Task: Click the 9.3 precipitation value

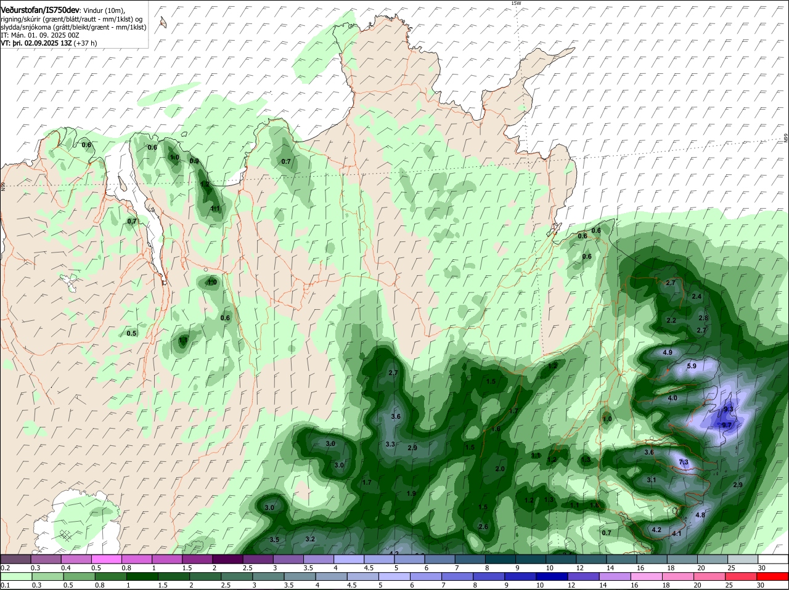Action: (x=729, y=409)
